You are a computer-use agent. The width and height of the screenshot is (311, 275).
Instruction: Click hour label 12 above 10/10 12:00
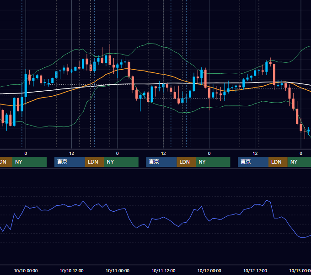point(72,154)
